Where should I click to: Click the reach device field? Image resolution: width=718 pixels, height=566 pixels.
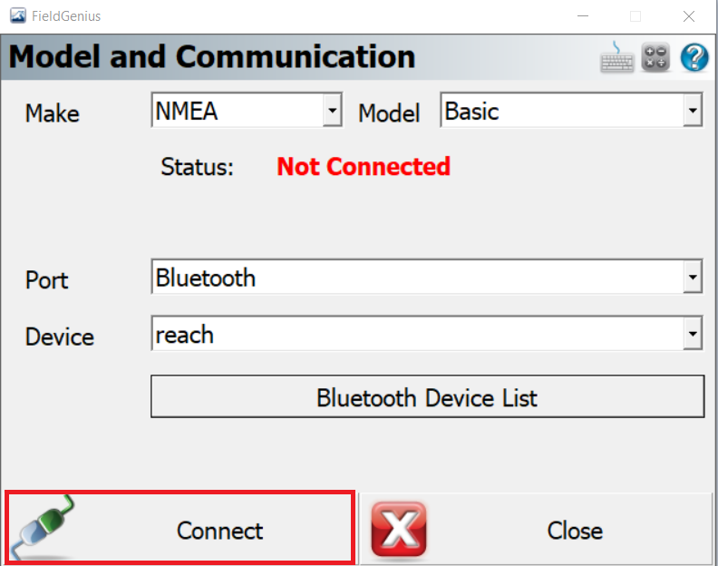[427, 334]
